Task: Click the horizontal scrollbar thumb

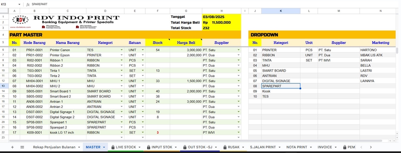Action: pos(195,141)
